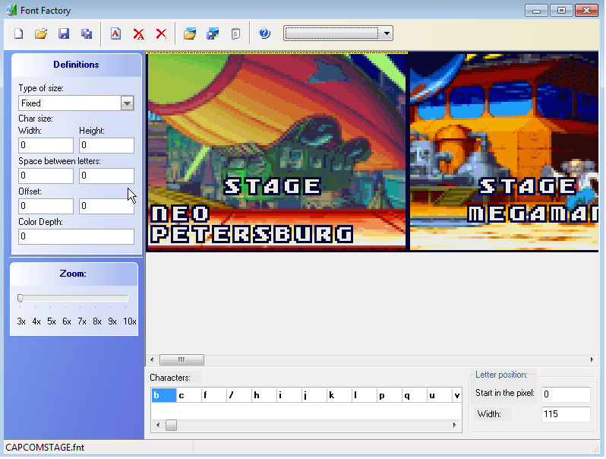Select character 'p' in Characters list
This screenshot has width=606, height=459.
coord(390,395)
